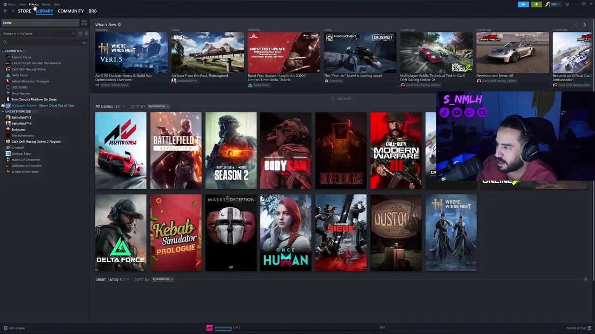Open Games and Software dropdown

pyautogui.click(x=39, y=33)
